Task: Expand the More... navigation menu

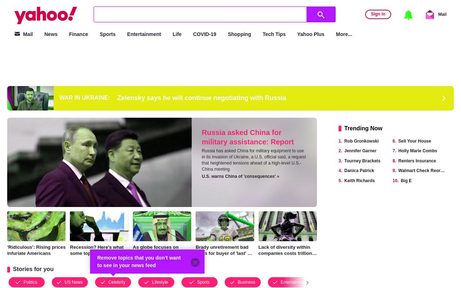Action: pyautogui.click(x=344, y=34)
